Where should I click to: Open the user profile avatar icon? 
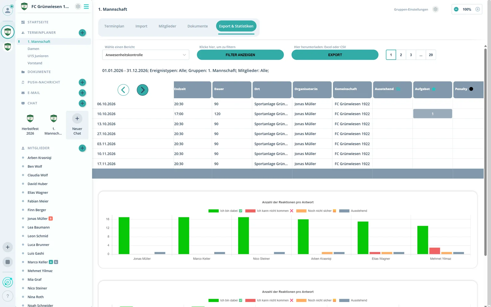[x=8, y=10]
